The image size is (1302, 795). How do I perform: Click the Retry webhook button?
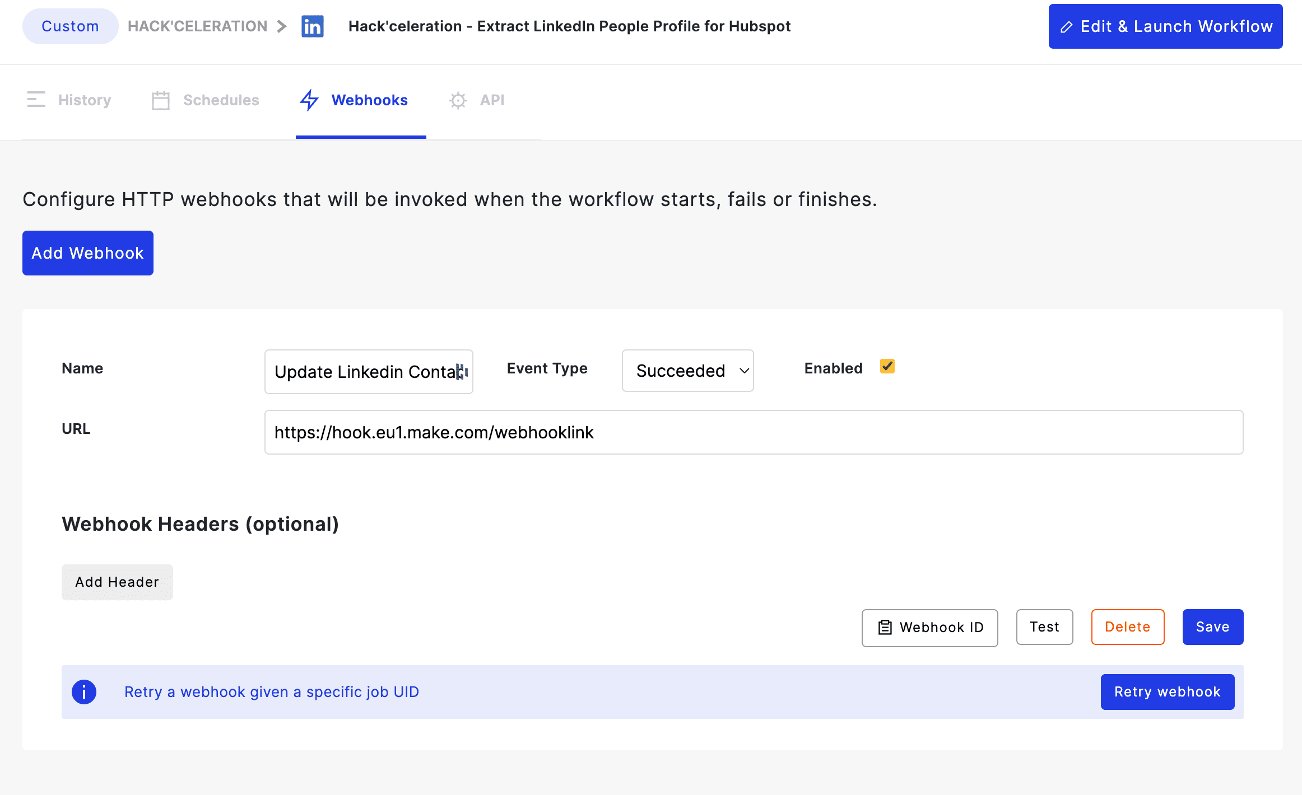[x=1168, y=692]
